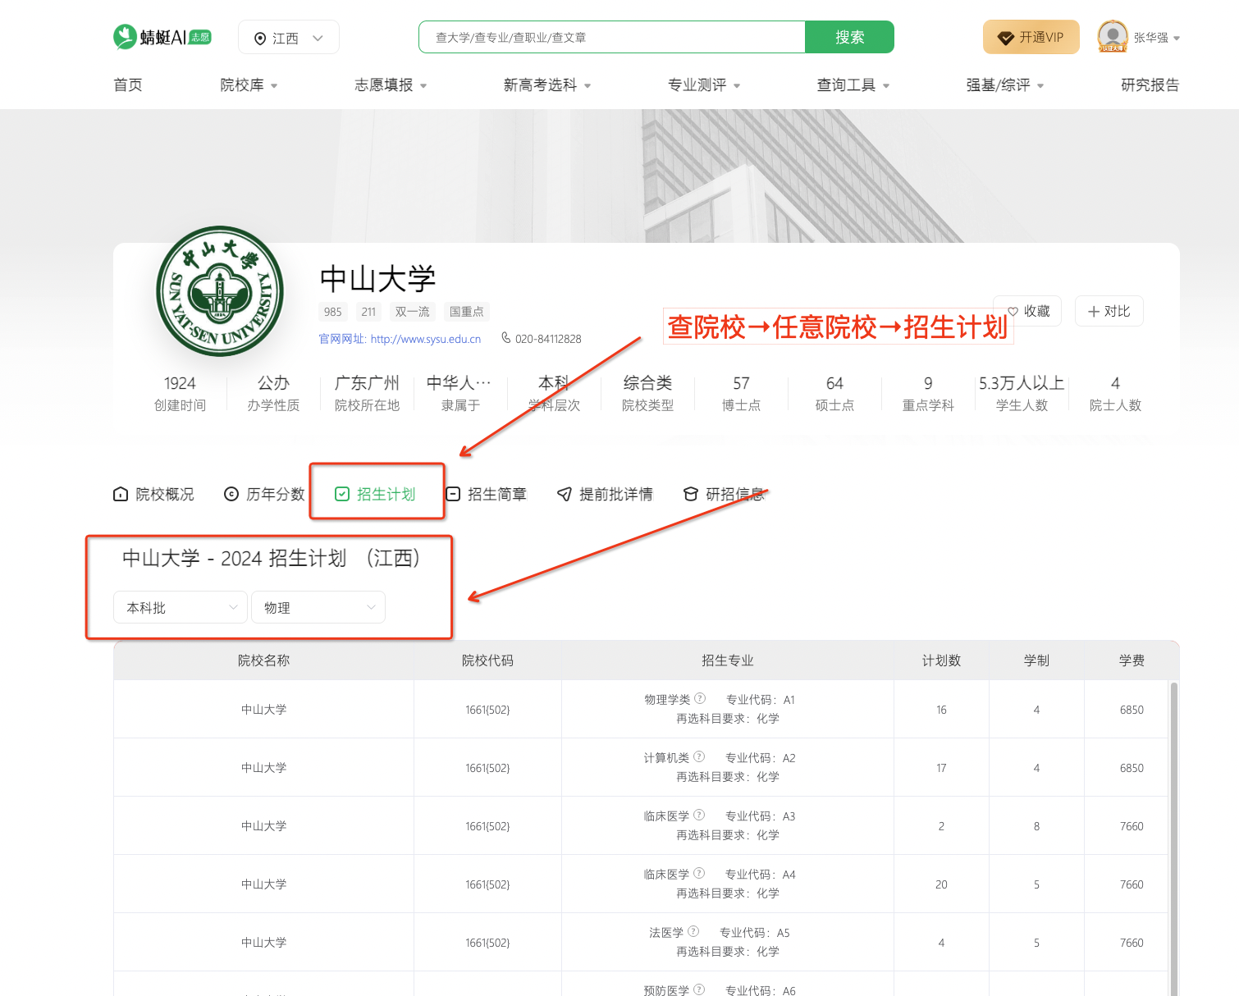Click the 提前批详情 paper-plane icon
Image resolution: width=1239 pixels, height=996 pixels.
[565, 494]
